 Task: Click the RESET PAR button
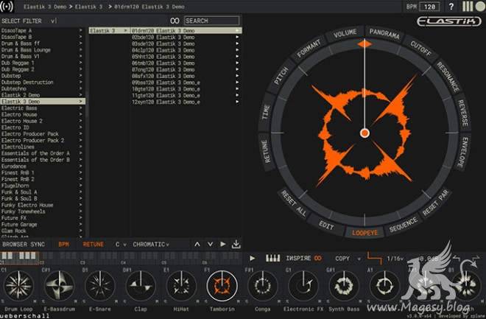click(435, 203)
